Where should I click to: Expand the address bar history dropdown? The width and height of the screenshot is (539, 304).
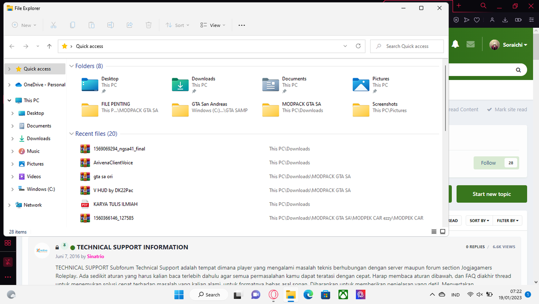coord(345,46)
